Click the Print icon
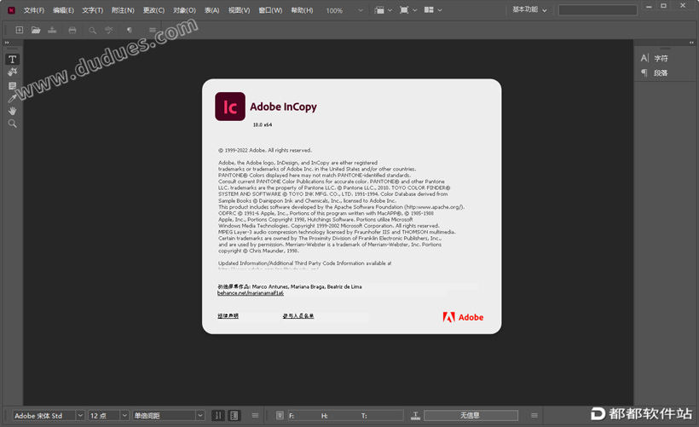Image resolution: width=699 pixels, height=427 pixels. click(x=72, y=30)
